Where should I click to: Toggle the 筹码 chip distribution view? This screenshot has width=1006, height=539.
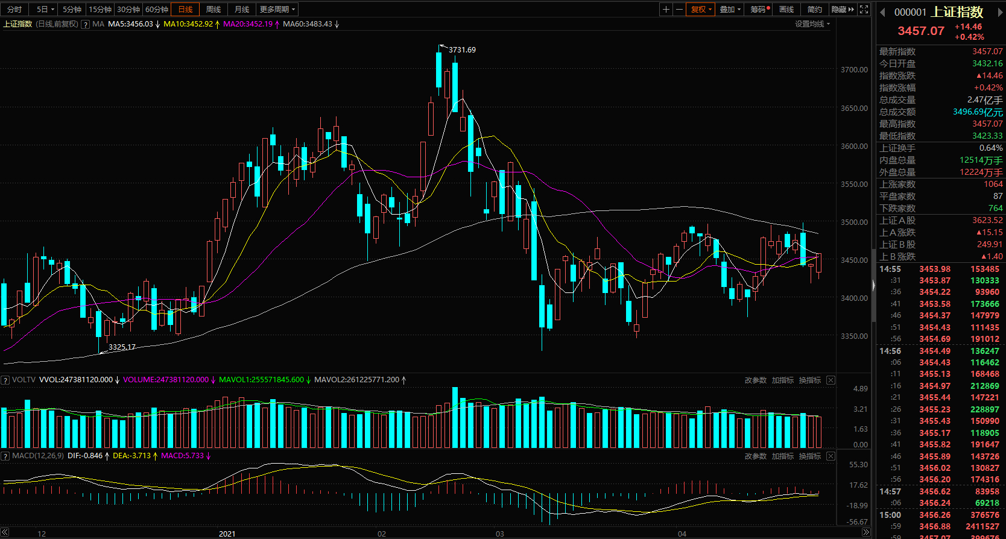coord(759,9)
